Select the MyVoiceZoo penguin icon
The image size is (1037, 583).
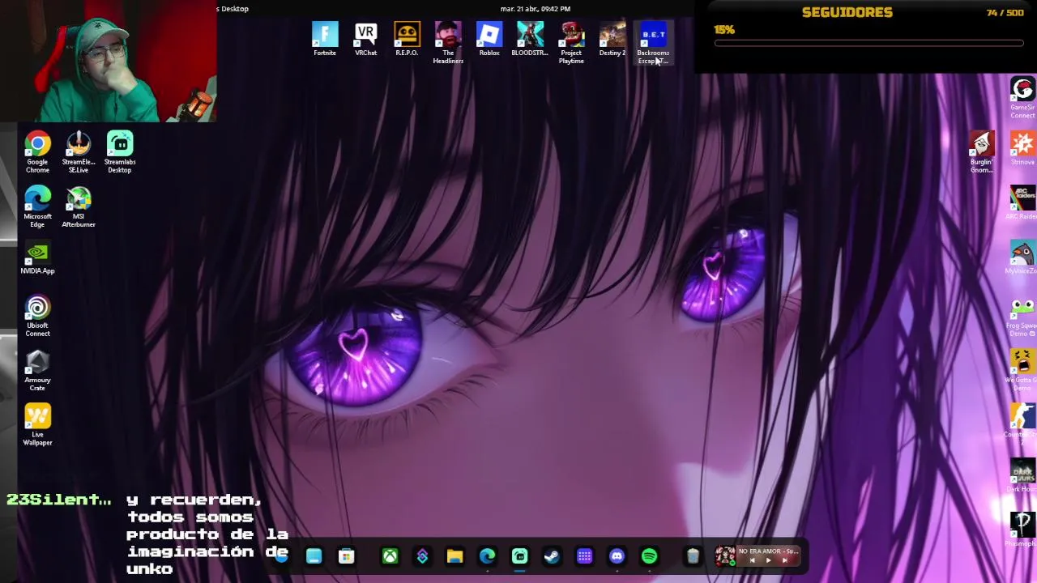(x=1022, y=257)
